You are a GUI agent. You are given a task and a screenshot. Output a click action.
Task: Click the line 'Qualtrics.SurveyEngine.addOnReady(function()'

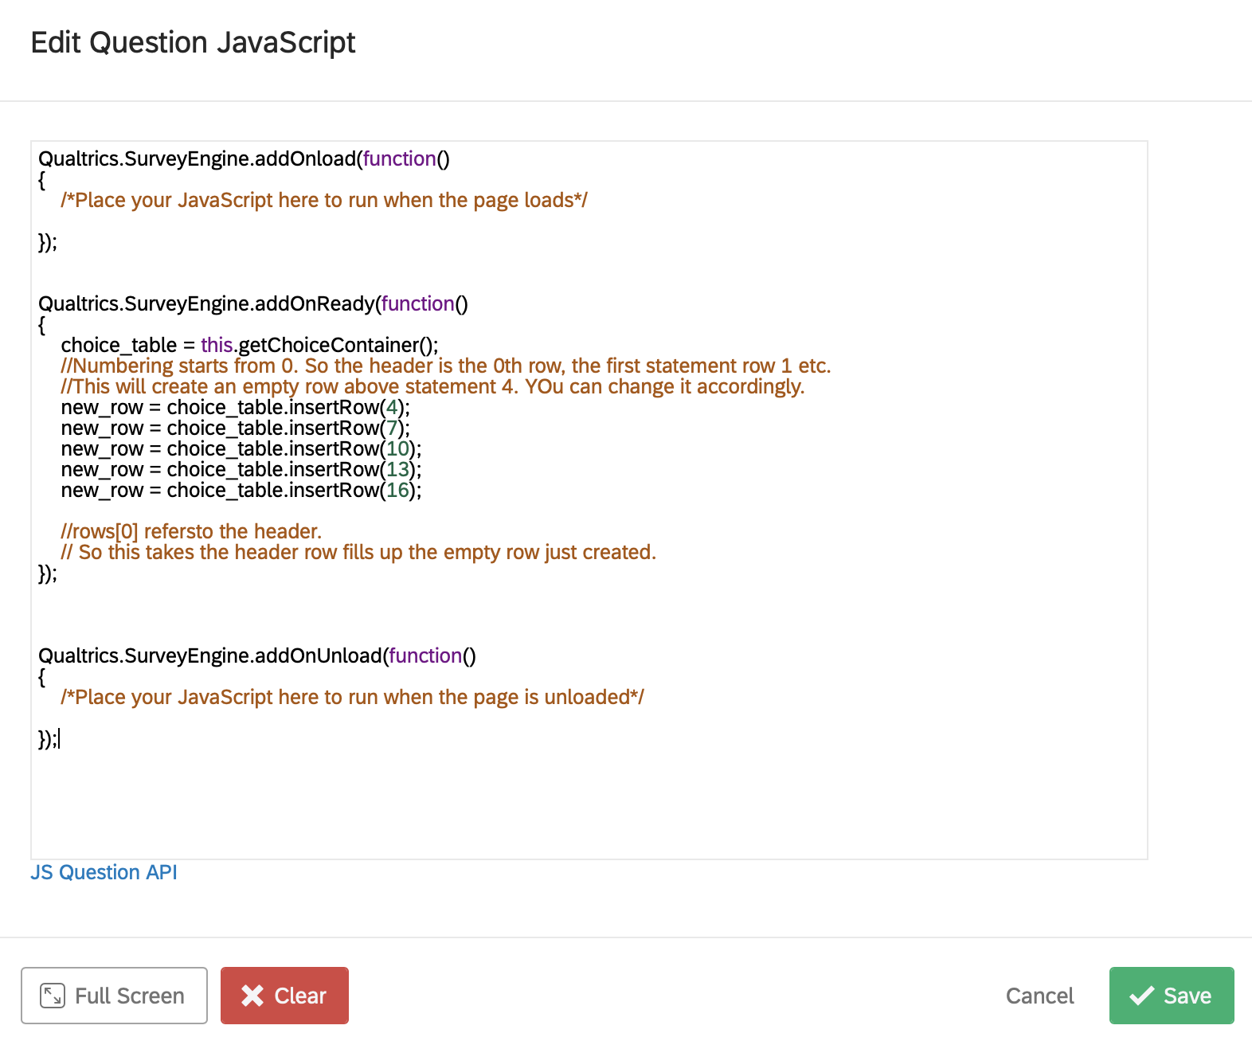(253, 303)
